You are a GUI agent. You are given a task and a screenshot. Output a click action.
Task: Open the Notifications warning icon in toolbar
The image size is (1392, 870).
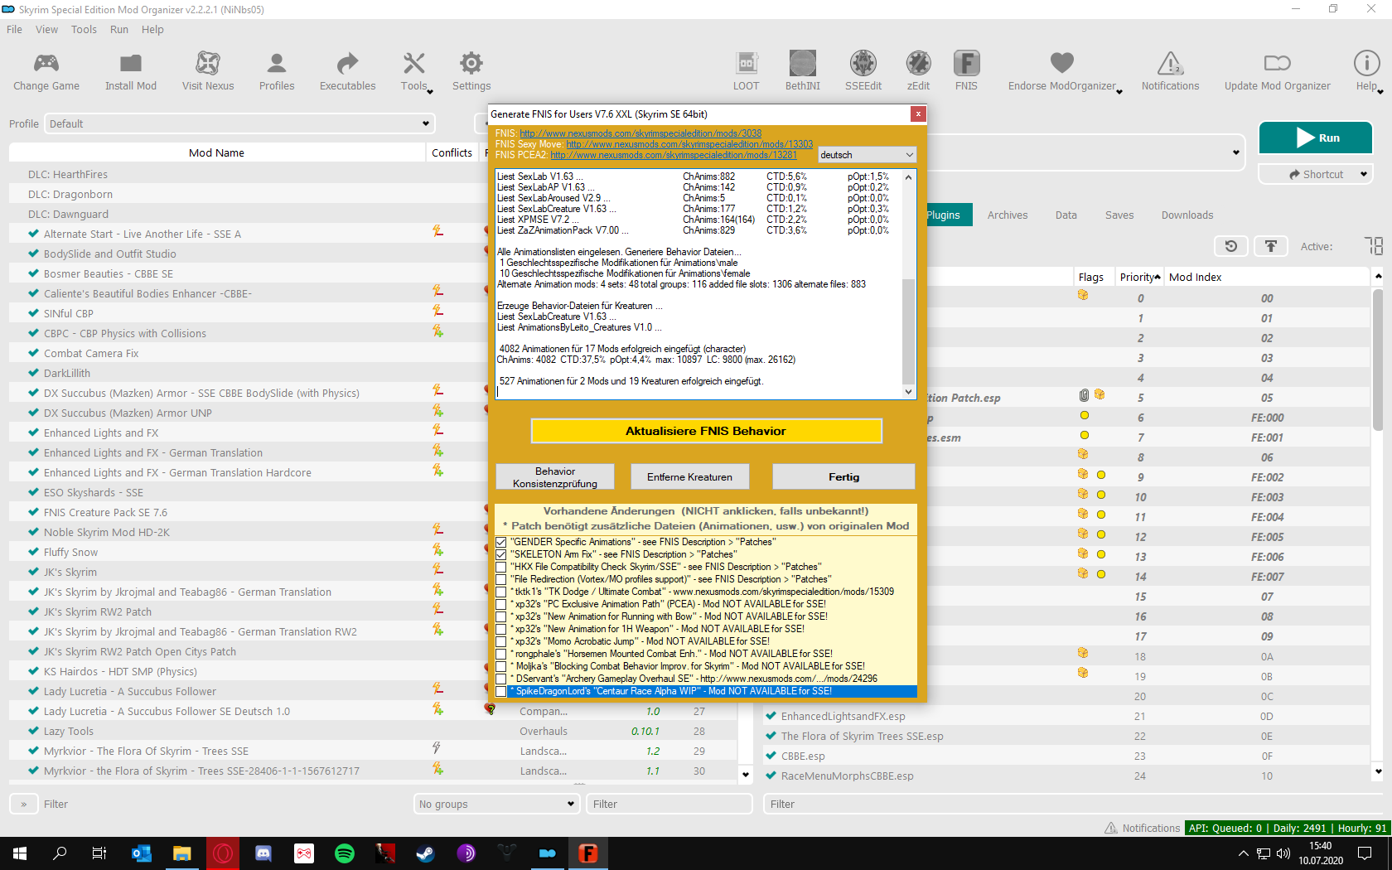tap(1170, 63)
